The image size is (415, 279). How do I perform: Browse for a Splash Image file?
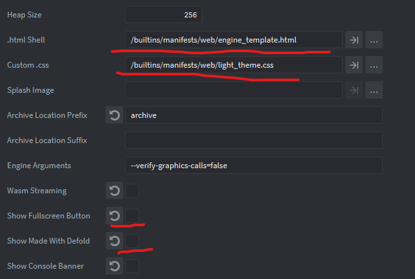pos(374,90)
